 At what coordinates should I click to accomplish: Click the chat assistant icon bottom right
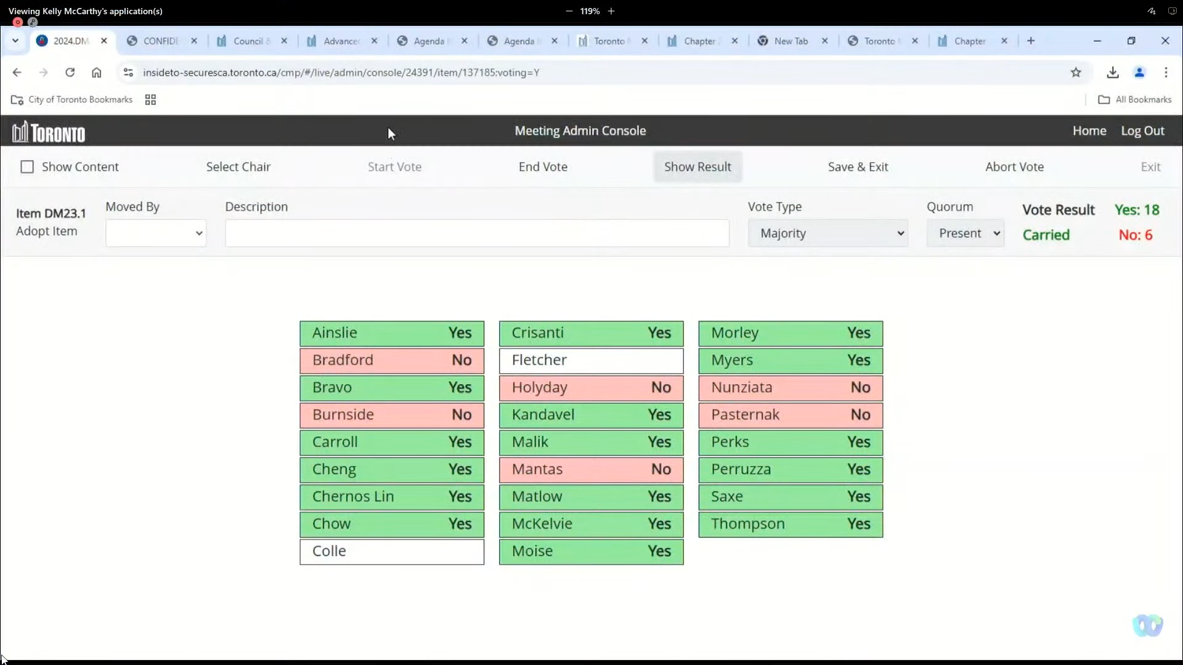coord(1147,626)
